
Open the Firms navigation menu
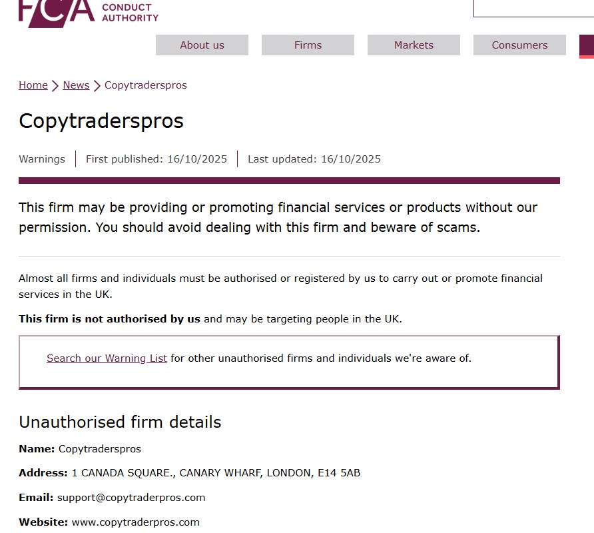[308, 45]
